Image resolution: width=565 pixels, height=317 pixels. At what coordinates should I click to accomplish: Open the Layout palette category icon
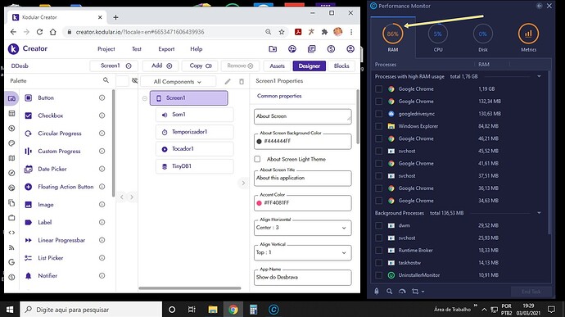11,113
